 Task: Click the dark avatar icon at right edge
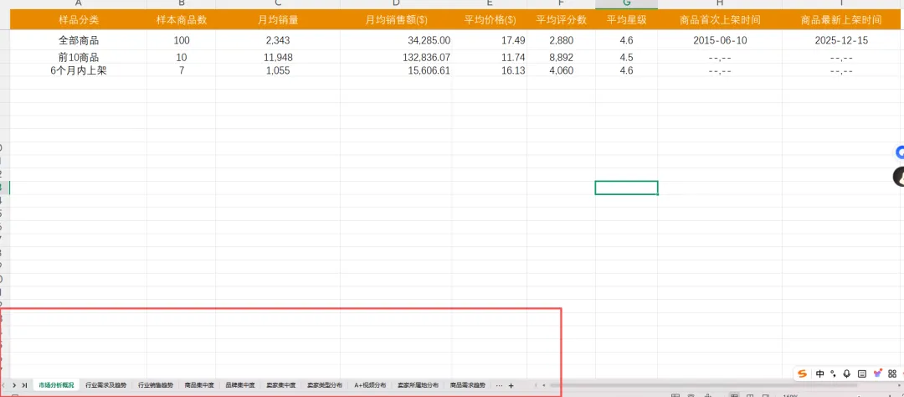(899, 177)
